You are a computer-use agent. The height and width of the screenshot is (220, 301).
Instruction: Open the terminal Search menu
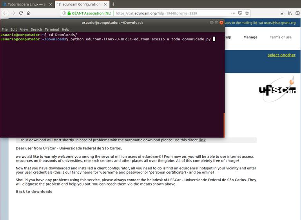click(x=36, y=29)
